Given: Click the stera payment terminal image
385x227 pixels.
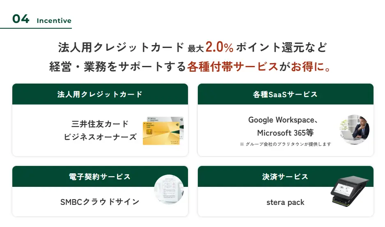Looking at the screenshot, I should tap(349, 191).
